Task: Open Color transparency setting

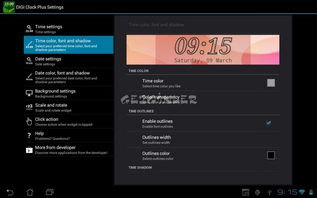Action: point(203,99)
